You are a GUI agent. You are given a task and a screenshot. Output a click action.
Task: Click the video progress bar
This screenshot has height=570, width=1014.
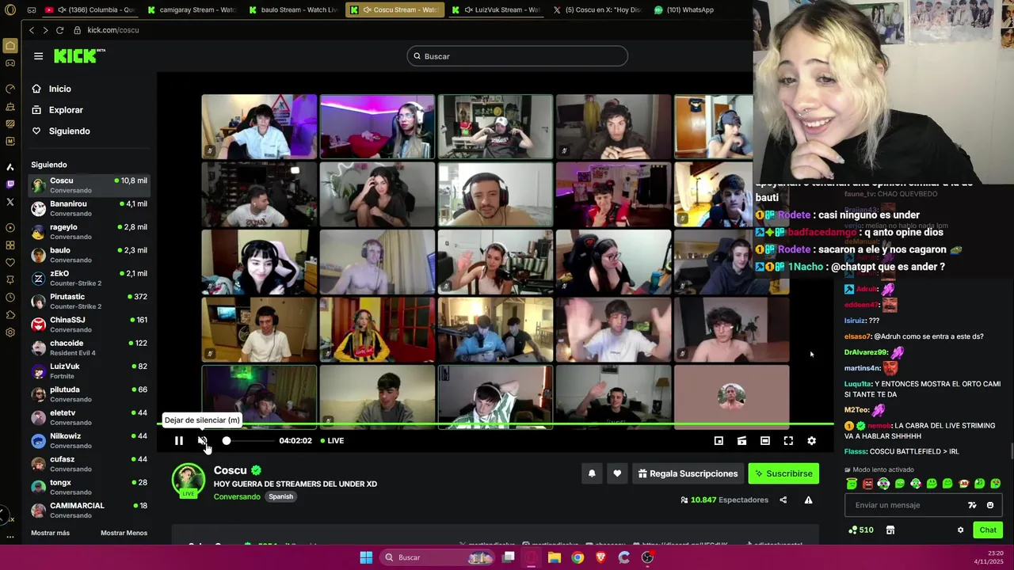point(495,424)
